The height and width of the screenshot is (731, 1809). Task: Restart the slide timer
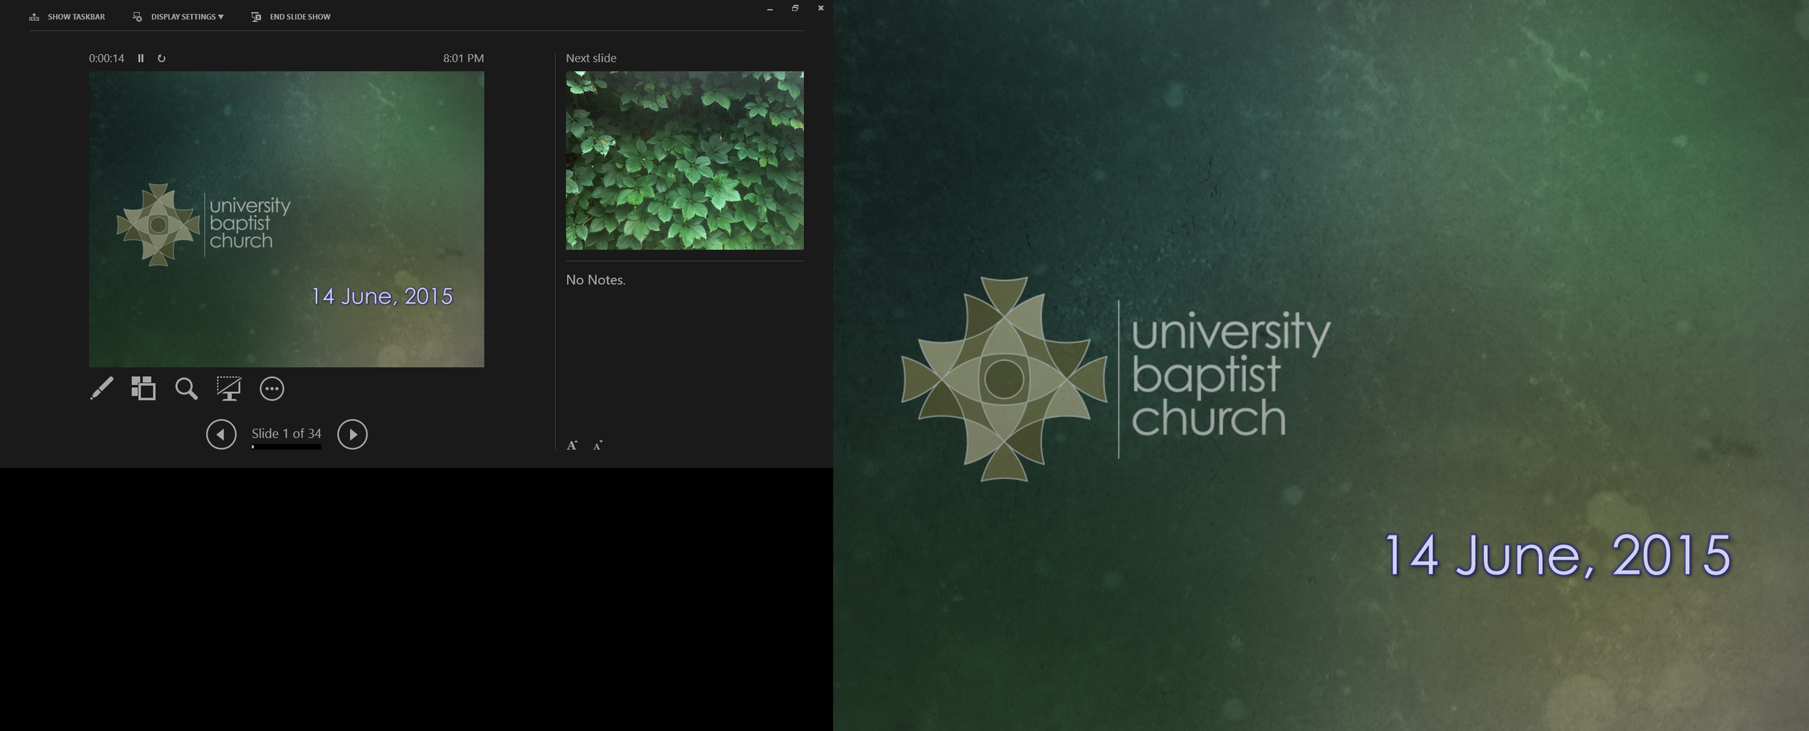tap(161, 58)
